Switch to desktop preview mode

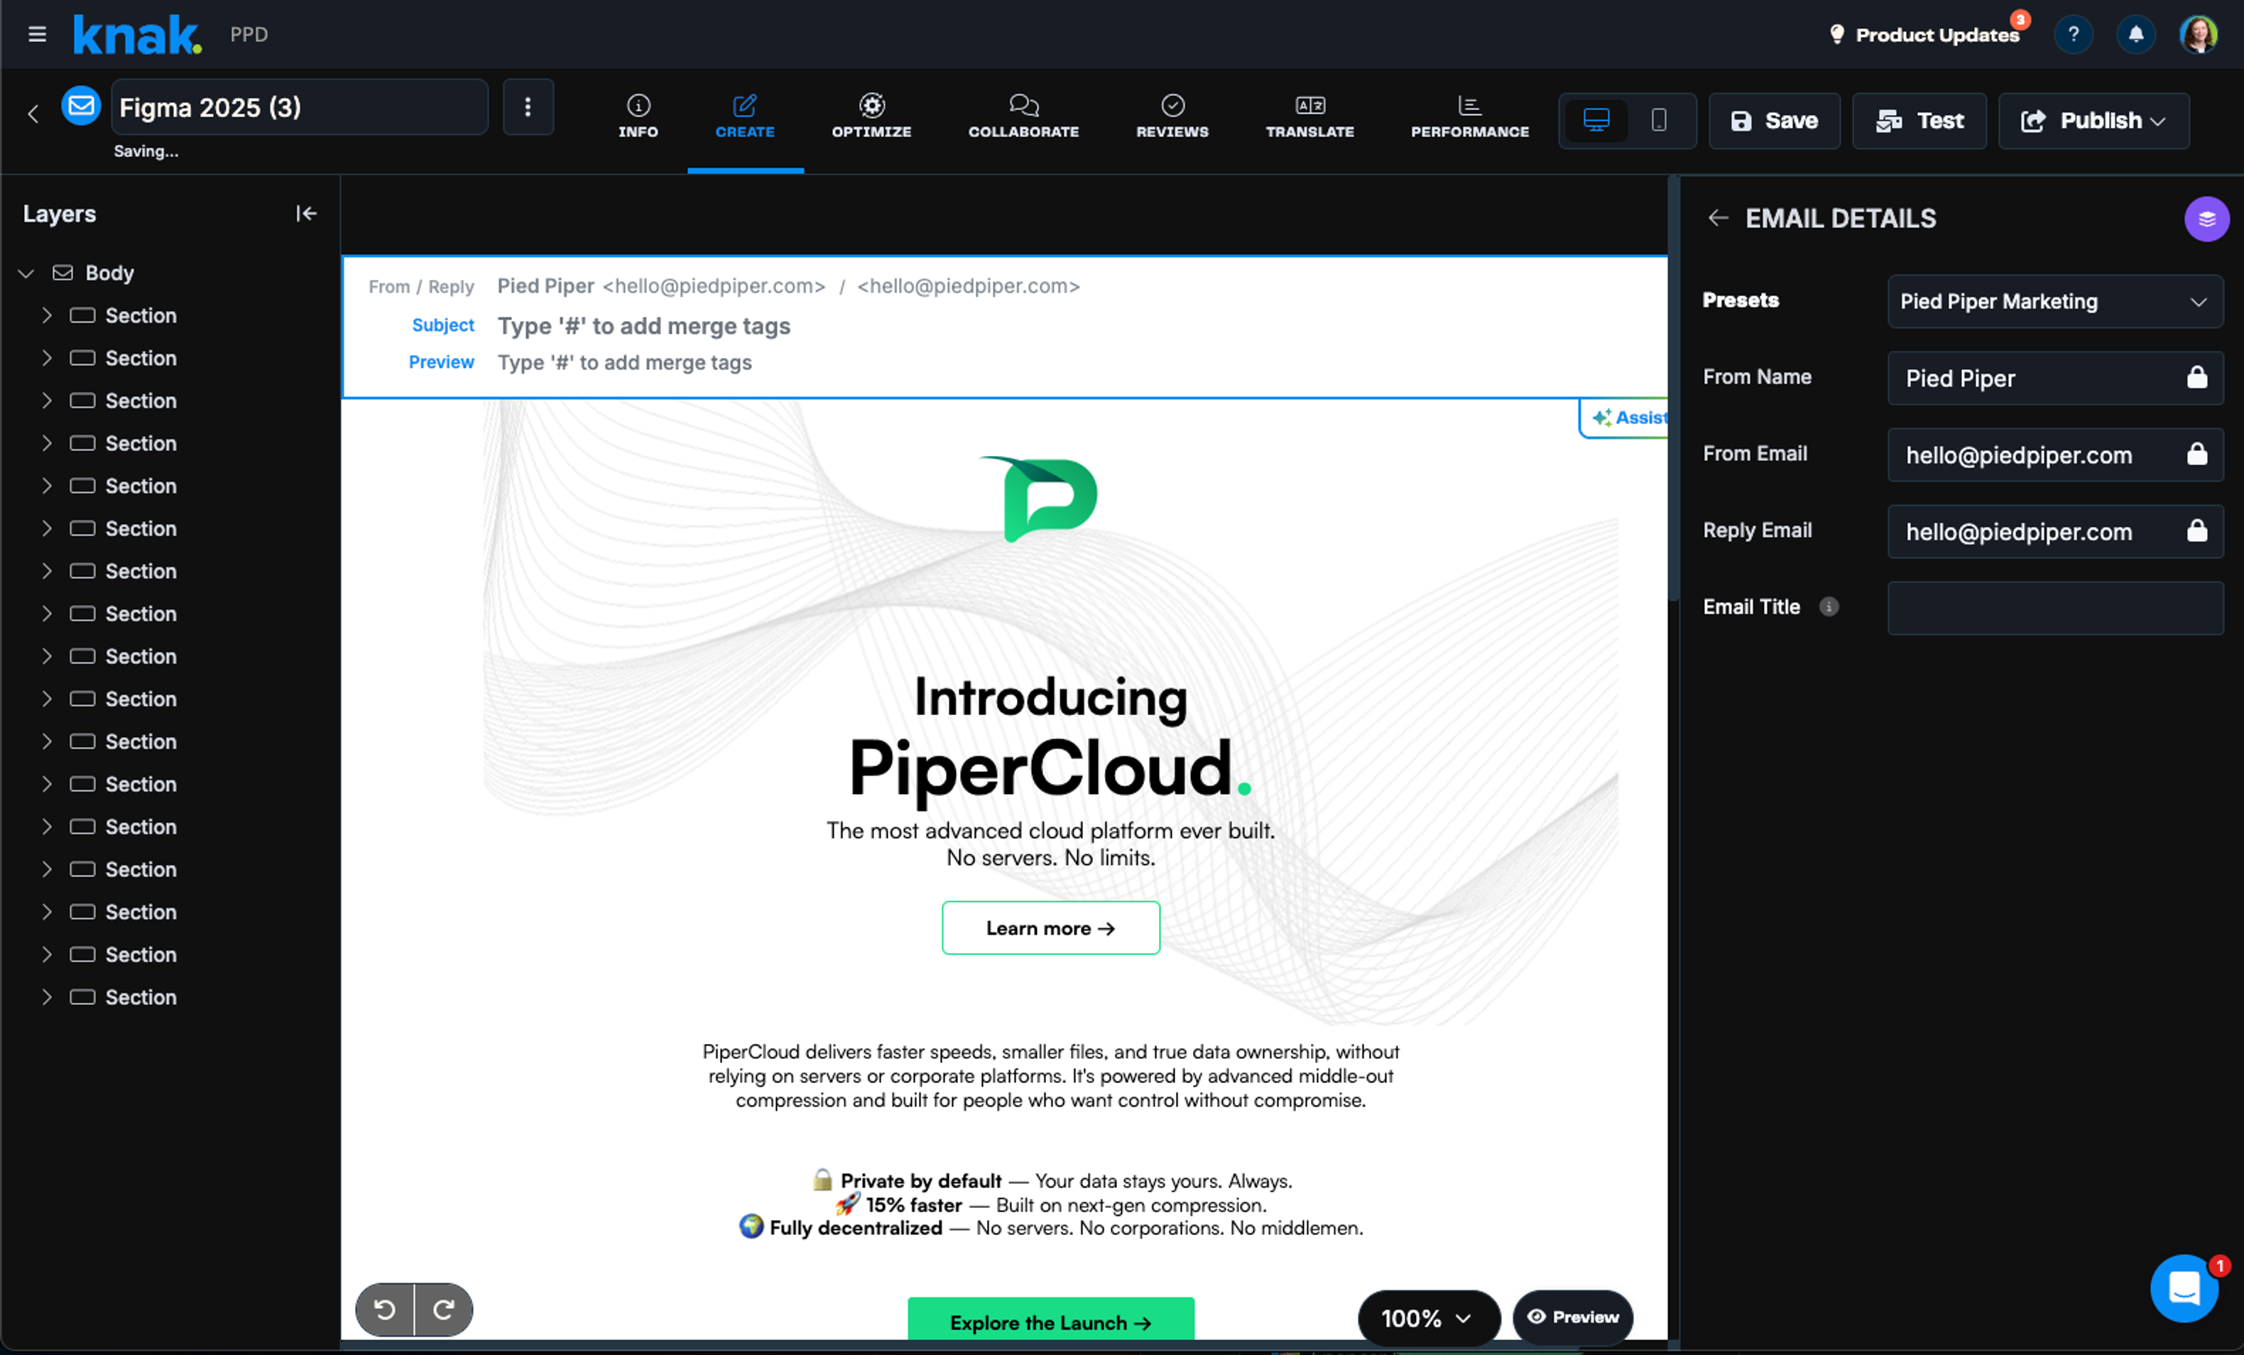pyautogui.click(x=1596, y=120)
